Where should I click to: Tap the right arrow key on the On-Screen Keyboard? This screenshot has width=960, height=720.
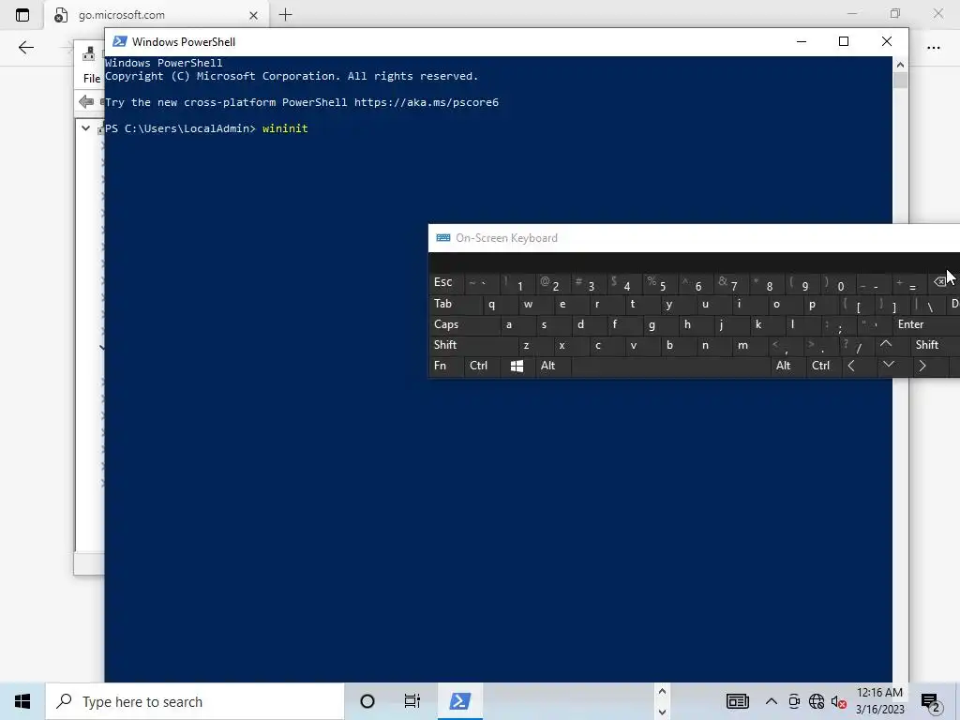tap(922, 367)
